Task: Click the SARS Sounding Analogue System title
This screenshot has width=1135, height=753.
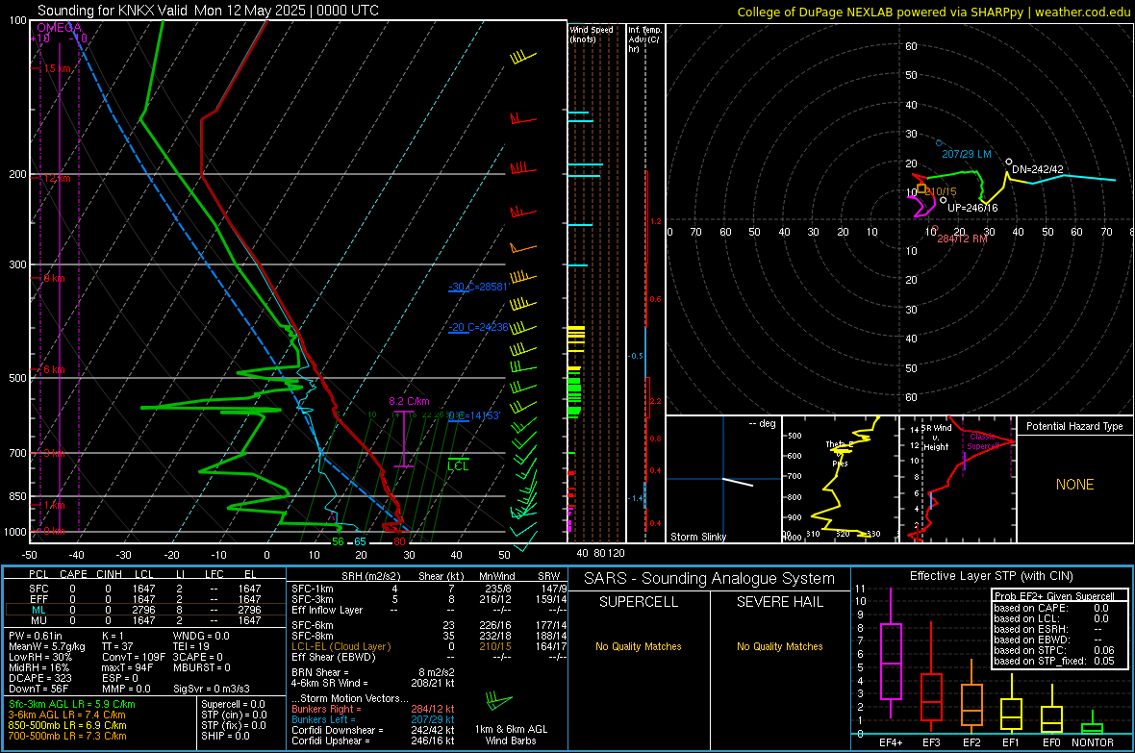Action: 710,579
